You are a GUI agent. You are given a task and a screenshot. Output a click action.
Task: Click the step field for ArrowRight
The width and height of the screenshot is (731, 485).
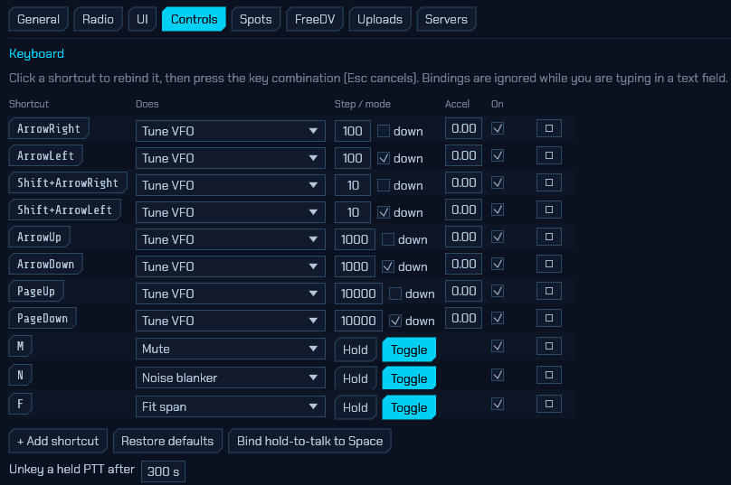pyautogui.click(x=353, y=131)
